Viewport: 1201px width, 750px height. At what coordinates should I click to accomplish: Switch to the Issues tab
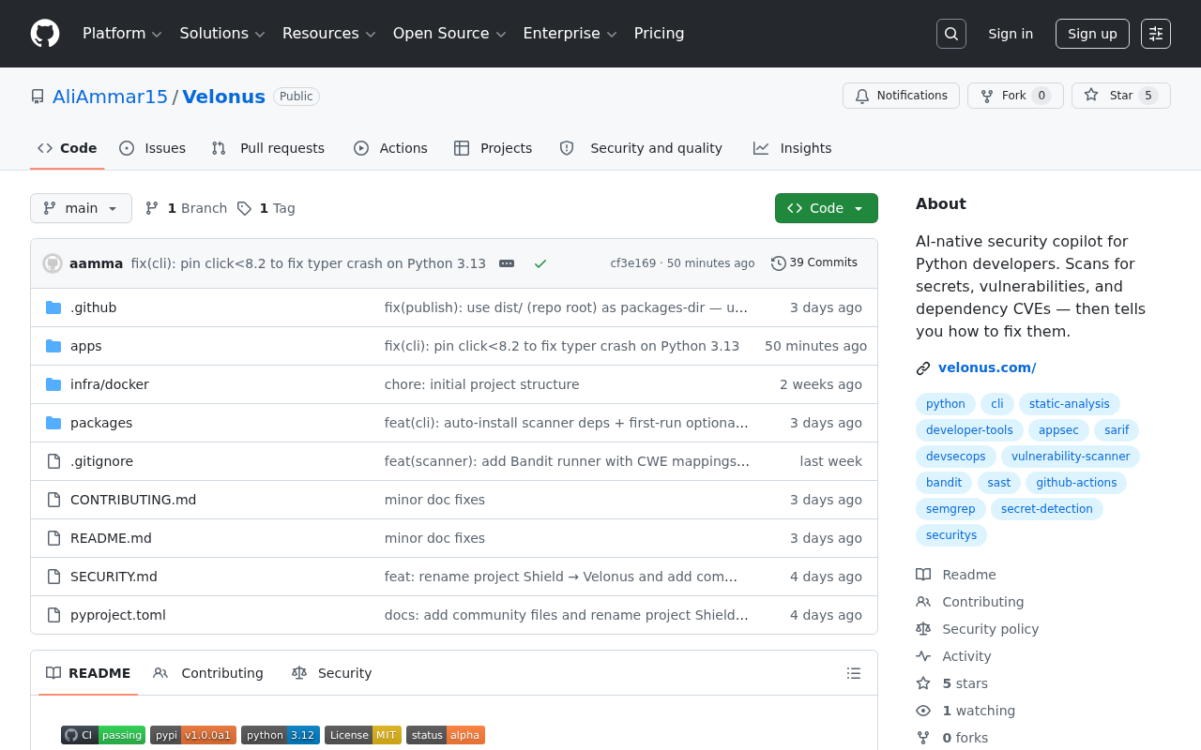coord(153,148)
